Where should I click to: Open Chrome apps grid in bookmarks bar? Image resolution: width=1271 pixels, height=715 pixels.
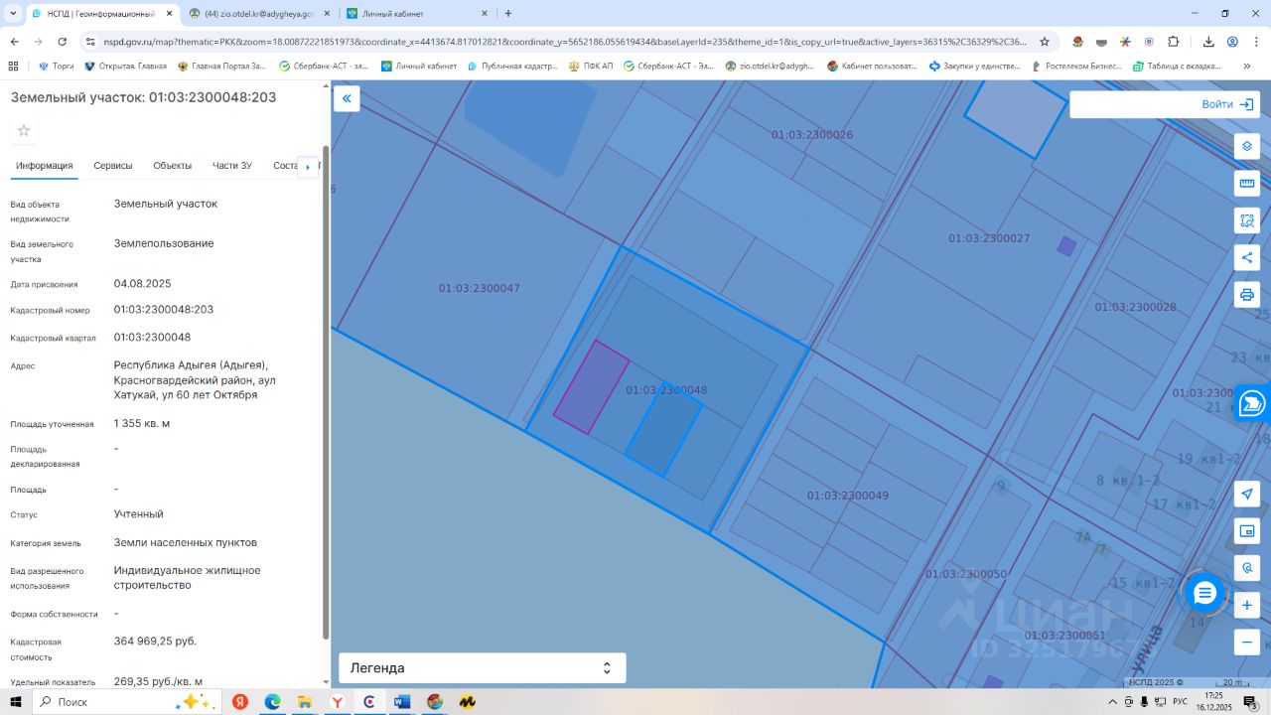tap(13, 67)
